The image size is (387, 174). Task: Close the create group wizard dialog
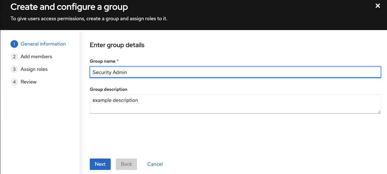coord(377,6)
